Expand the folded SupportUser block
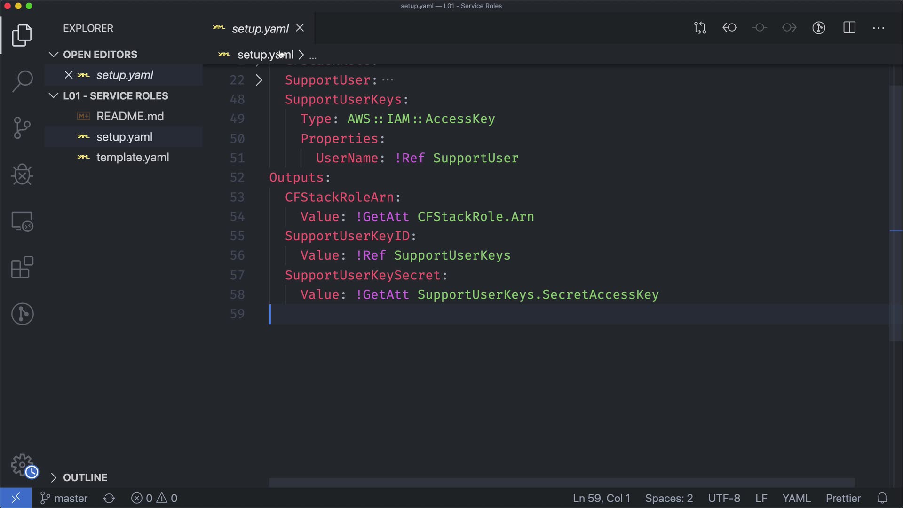The image size is (903, 508). click(259, 80)
